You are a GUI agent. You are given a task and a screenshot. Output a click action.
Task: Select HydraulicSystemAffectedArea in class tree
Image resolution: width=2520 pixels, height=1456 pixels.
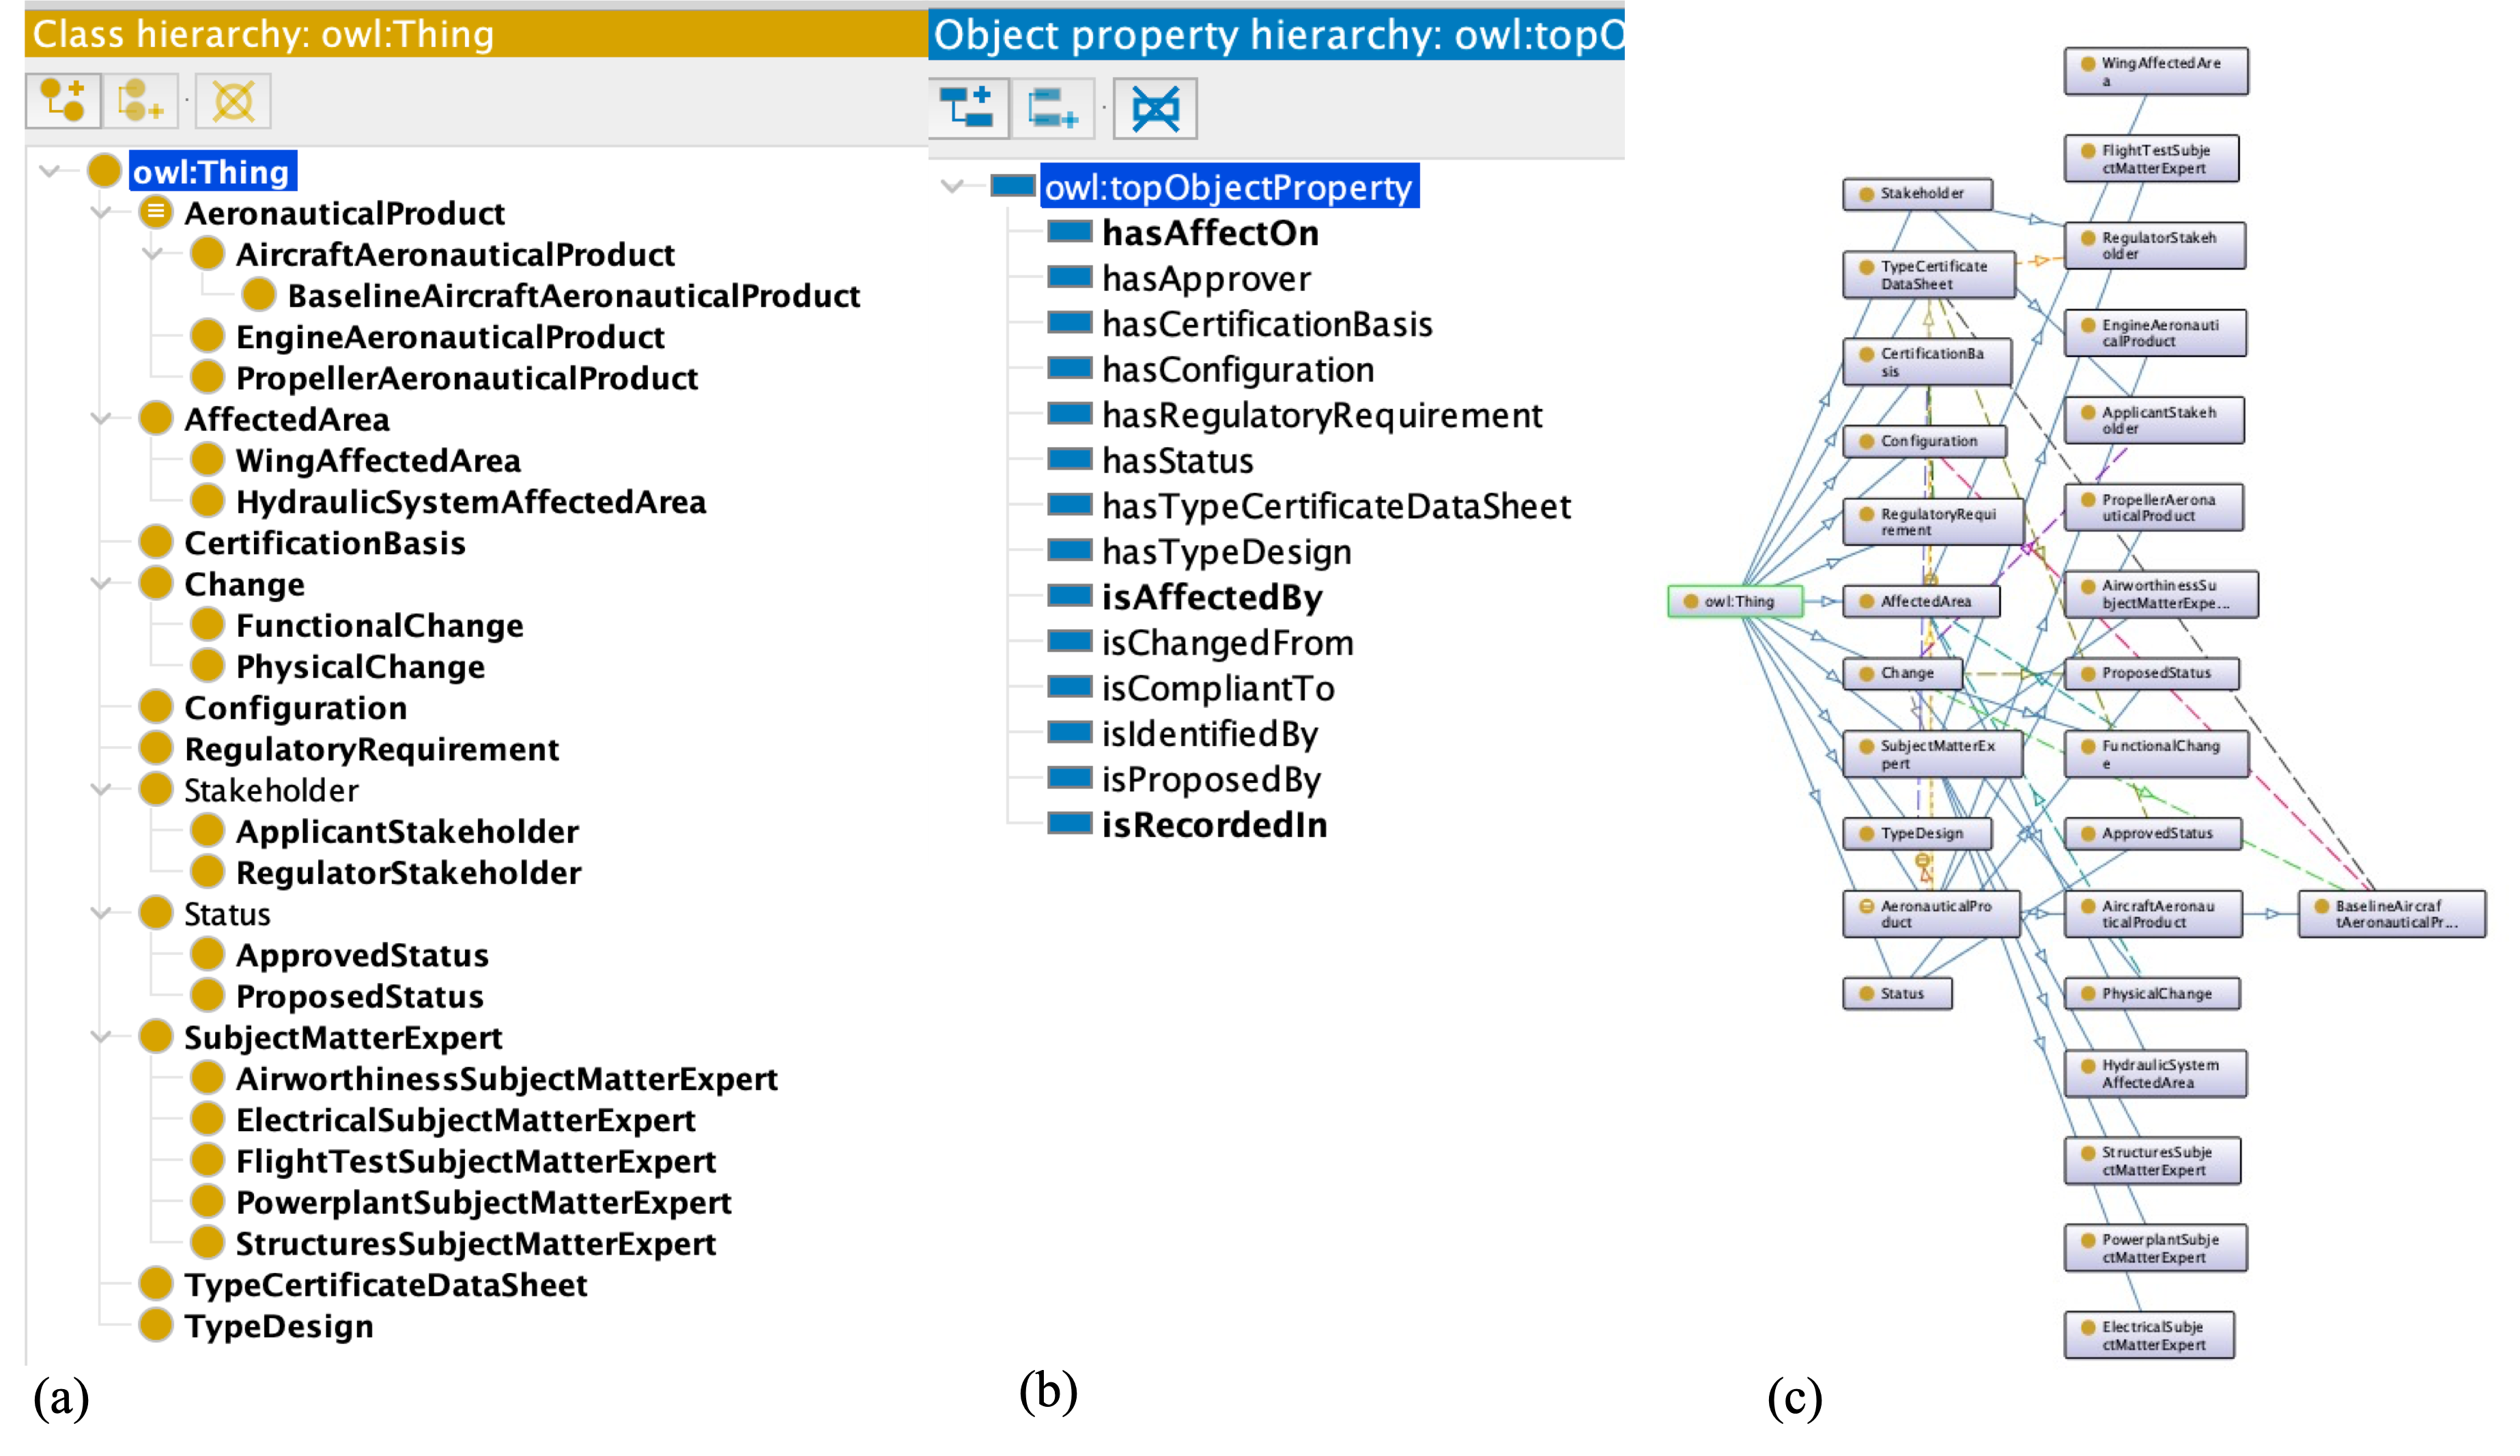(470, 502)
